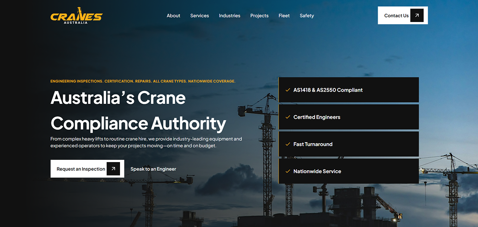Click arrow icon in Request an Inspection
The height and width of the screenshot is (227, 478).
coord(113,168)
